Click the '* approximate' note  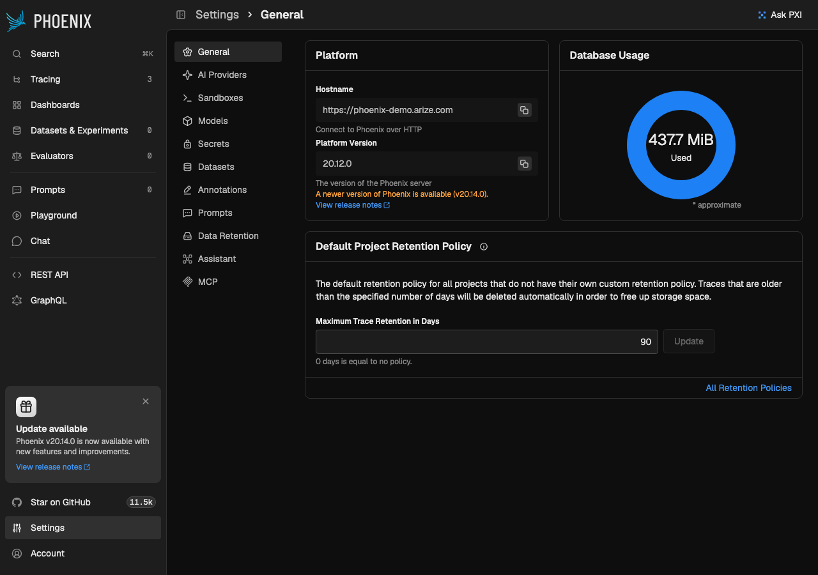717,205
